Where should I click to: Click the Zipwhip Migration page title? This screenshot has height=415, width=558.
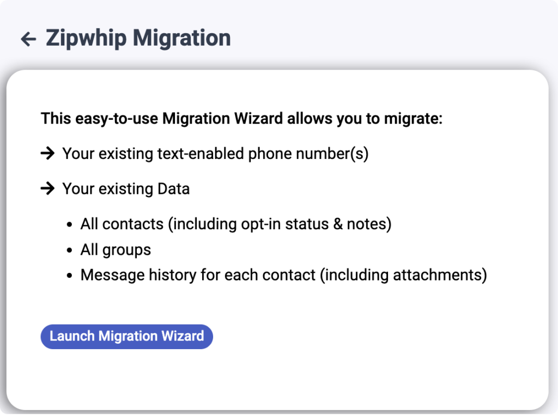138,38
